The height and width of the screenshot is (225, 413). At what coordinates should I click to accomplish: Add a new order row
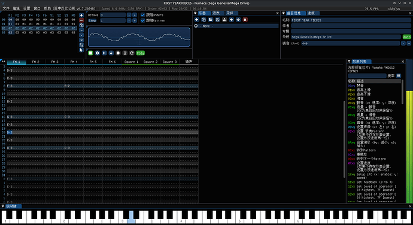coord(81,16)
